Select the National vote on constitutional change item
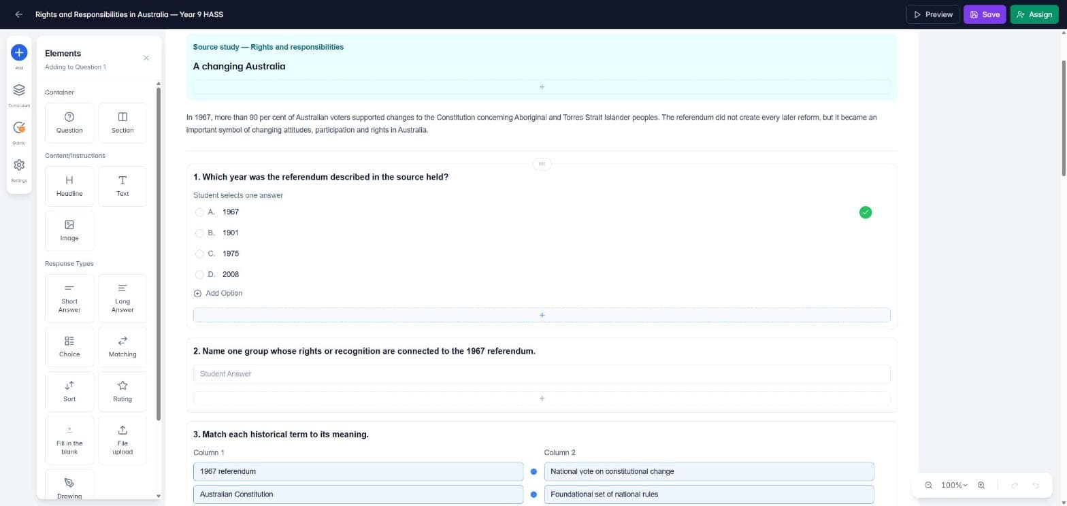The height and width of the screenshot is (506, 1067). point(709,471)
